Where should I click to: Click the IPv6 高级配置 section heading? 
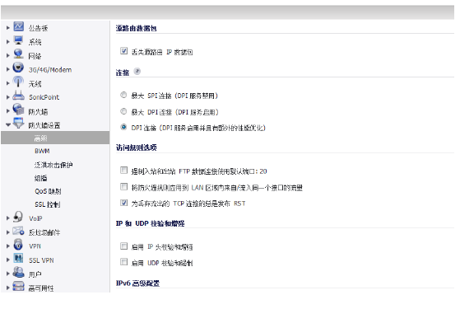click(138, 283)
